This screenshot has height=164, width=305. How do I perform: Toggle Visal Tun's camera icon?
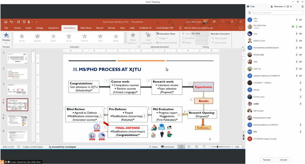[x=301, y=69]
